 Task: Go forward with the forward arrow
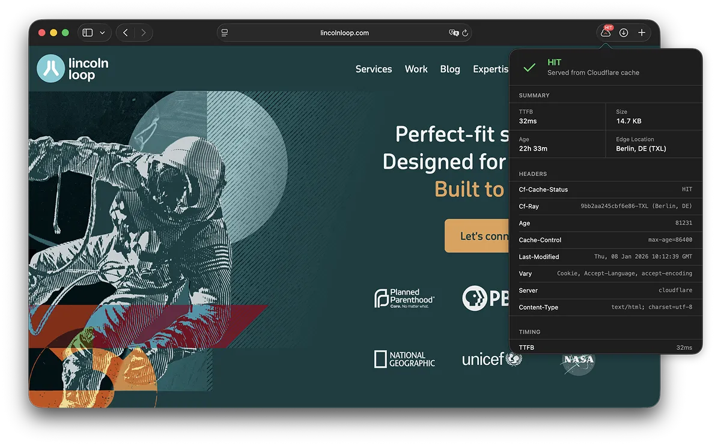click(143, 32)
